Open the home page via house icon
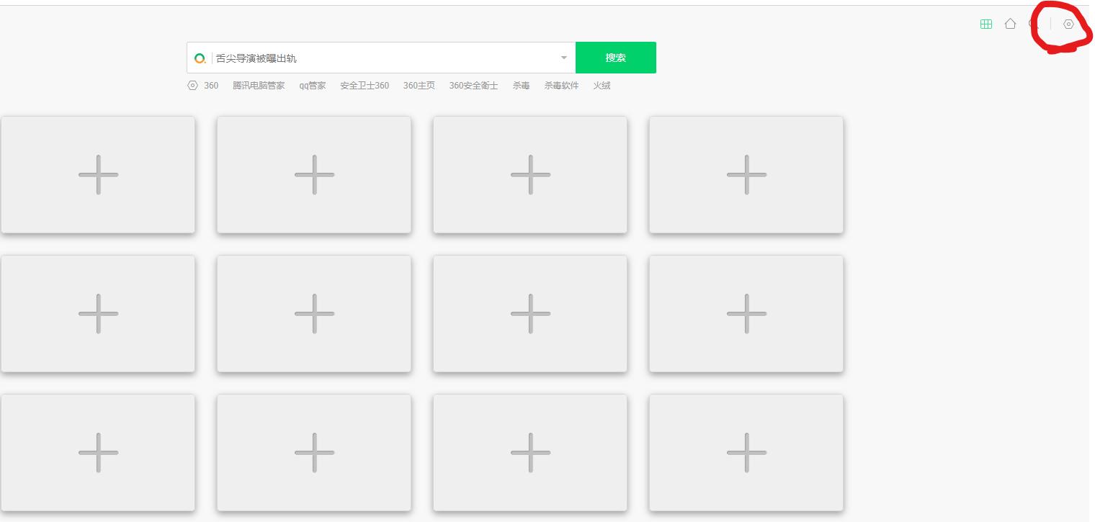This screenshot has width=1095, height=522. (1010, 24)
